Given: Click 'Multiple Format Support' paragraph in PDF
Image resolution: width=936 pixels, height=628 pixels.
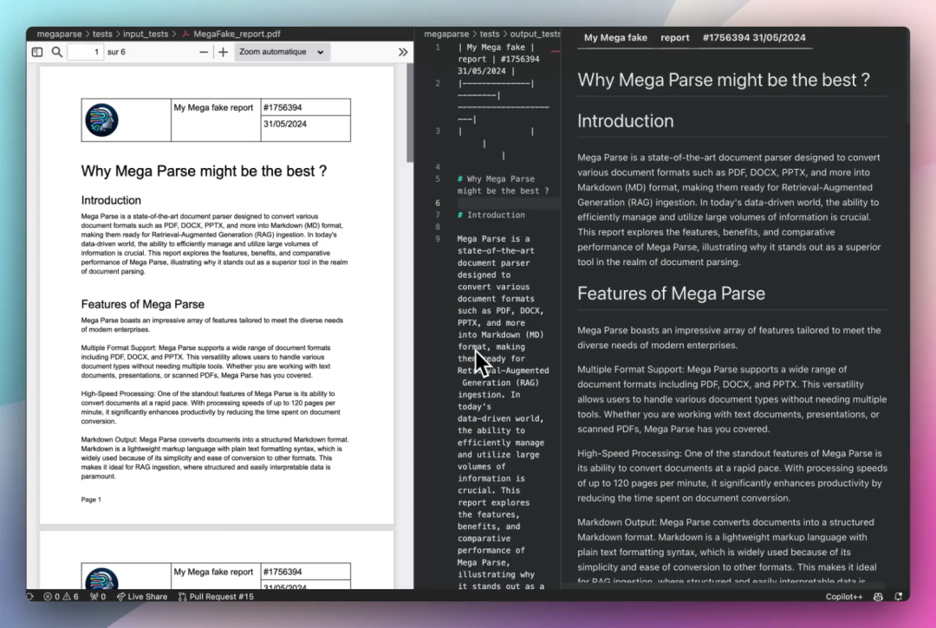Looking at the screenshot, I should (206, 361).
